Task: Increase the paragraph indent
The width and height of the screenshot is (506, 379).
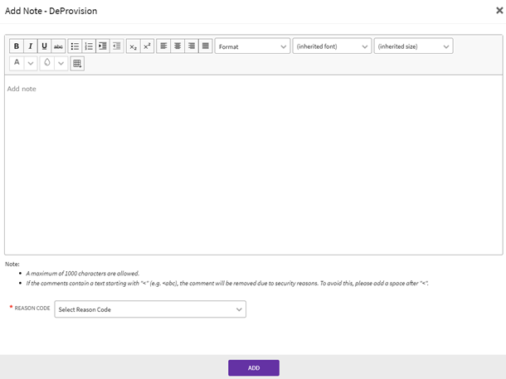Action: (x=103, y=46)
